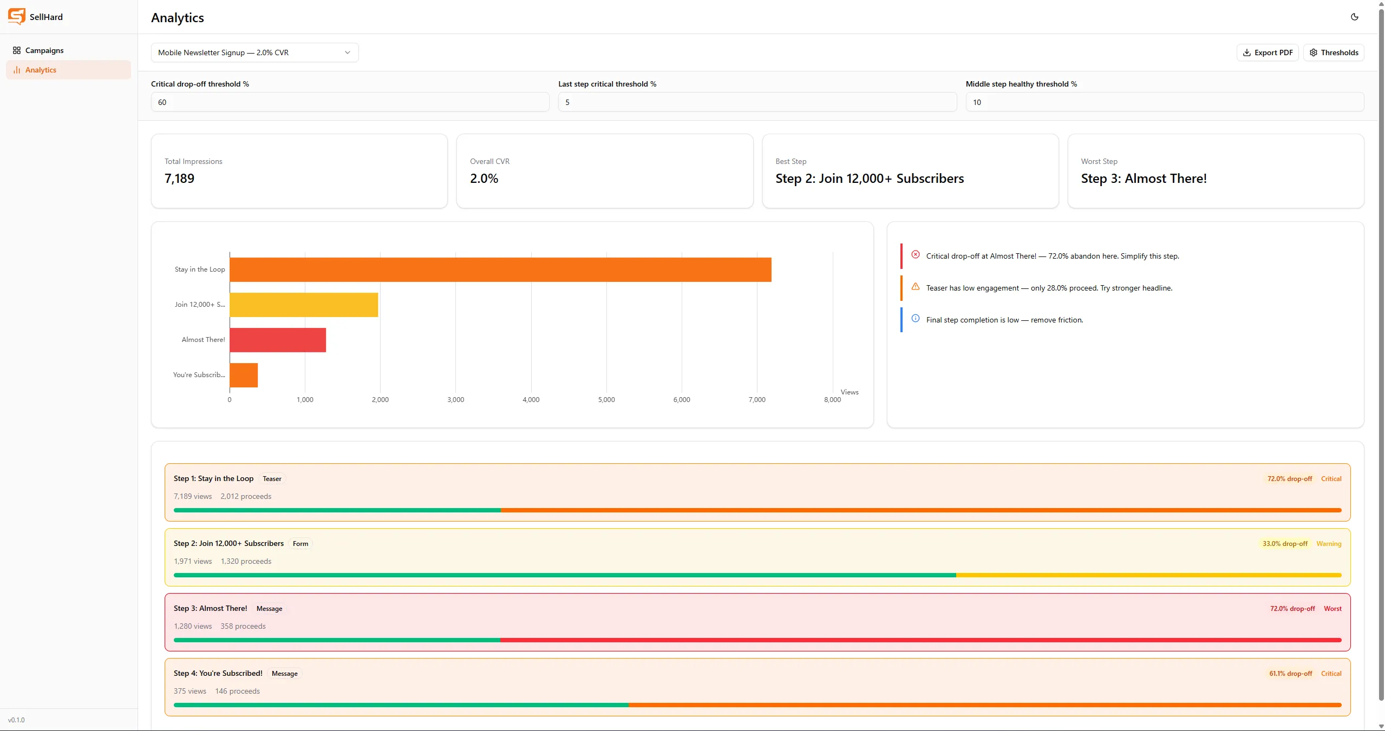Click the download icon on Export PDF
Image resolution: width=1385 pixels, height=731 pixels.
[x=1247, y=52]
